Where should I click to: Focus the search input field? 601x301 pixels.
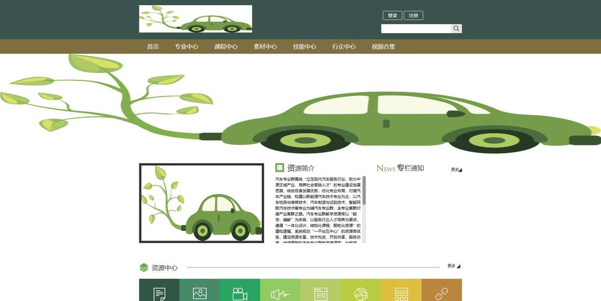coord(416,28)
